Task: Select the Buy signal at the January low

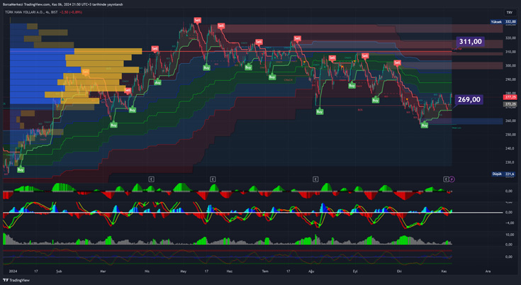Action: tap(21, 169)
